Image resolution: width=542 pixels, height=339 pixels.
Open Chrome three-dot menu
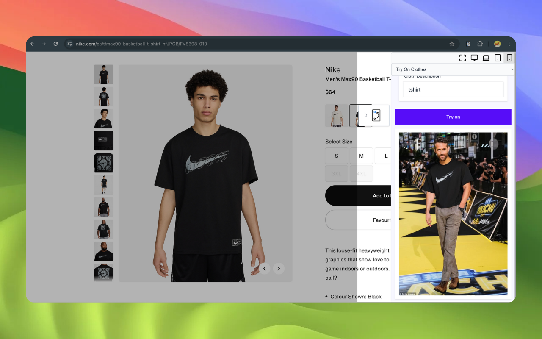pyautogui.click(x=509, y=44)
